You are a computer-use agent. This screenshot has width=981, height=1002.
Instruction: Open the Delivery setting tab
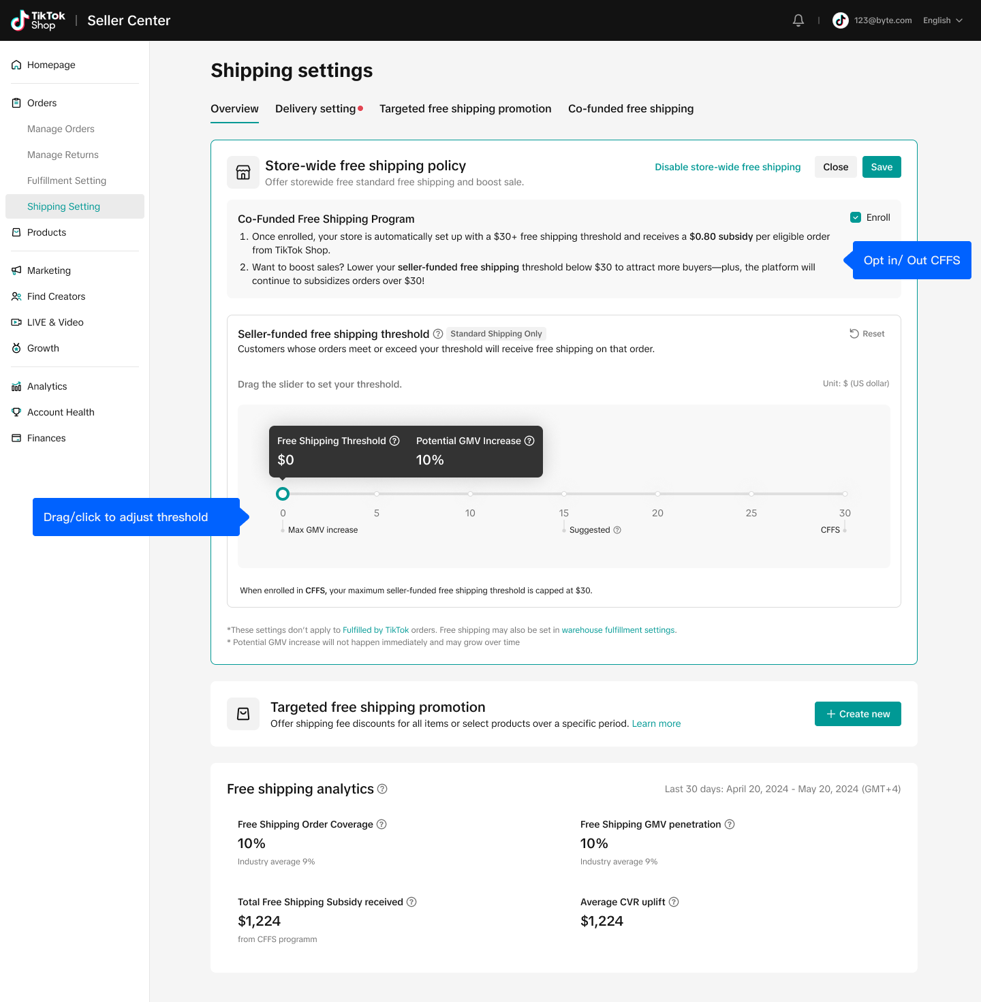pos(315,109)
